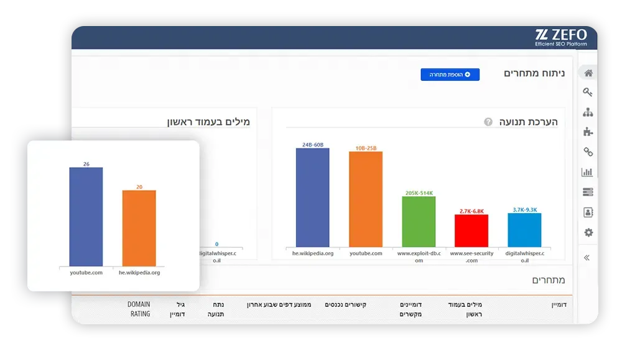Click the help question mark near הערכת תנועה
Image resolution: width=622 pixels, height=351 pixels.
[x=488, y=122]
